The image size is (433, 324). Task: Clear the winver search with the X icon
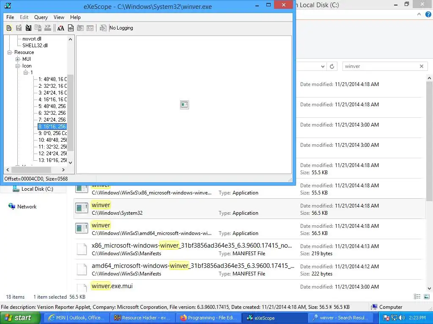coord(422,66)
